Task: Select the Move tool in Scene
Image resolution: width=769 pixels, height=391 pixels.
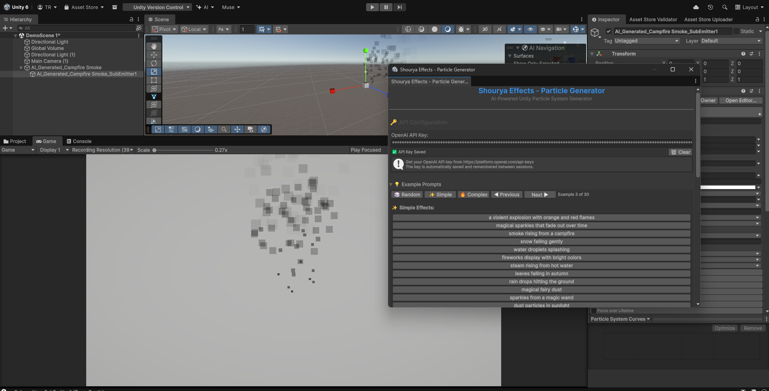Action: coord(154,55)
